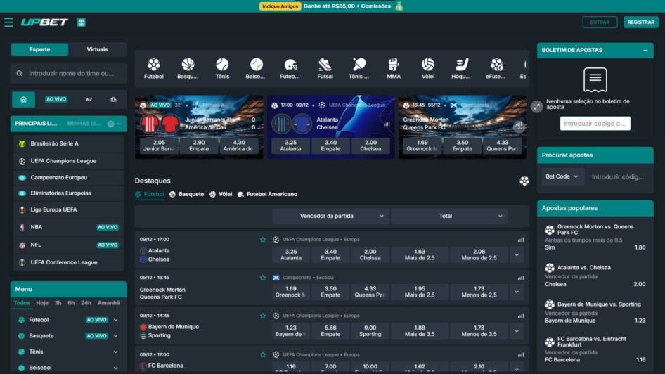Viewport: 665px width, 374px height.
Task: Favorite the Atalanta vs Chelsea match star
Action: click(262, 240)
